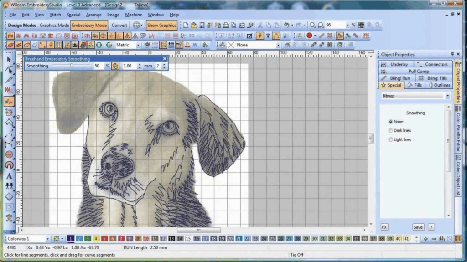Click the Open design folder icon

pos(194,26)
